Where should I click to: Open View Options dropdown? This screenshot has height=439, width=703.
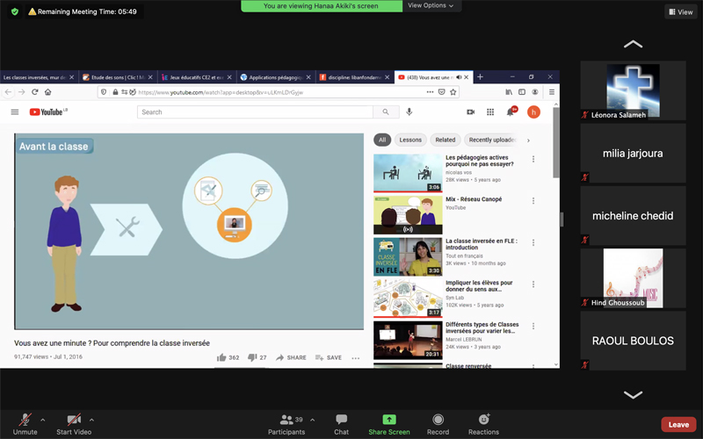tap(431, 5)
